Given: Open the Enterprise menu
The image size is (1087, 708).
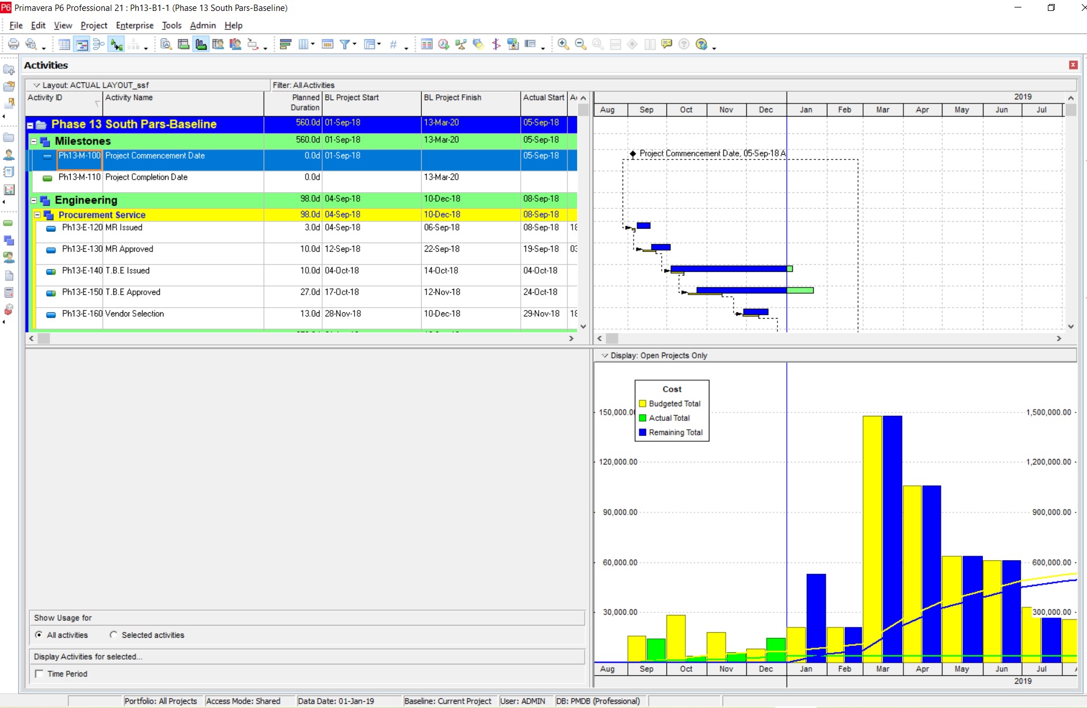Looking at the screenshot, I should point(135,25).
